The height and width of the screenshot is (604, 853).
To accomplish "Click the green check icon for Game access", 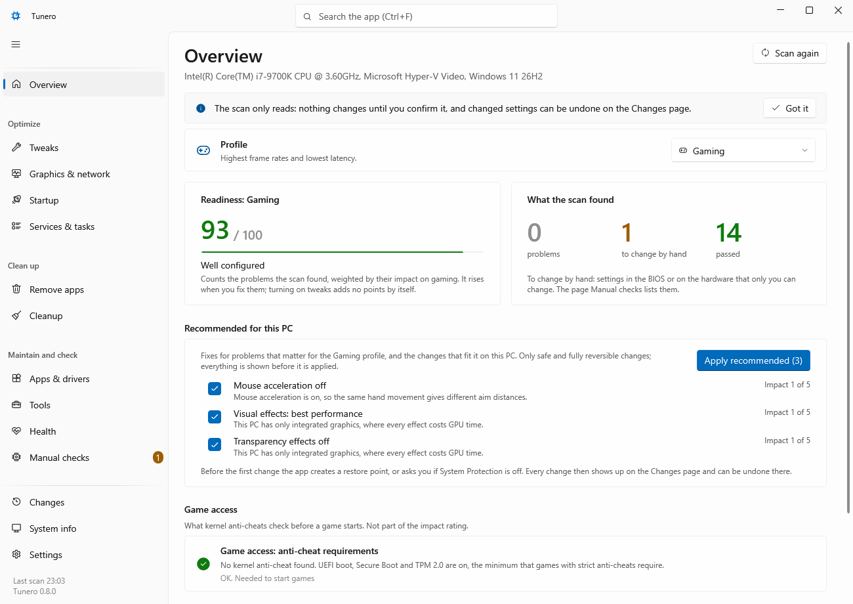I will (x=203, y=564).
